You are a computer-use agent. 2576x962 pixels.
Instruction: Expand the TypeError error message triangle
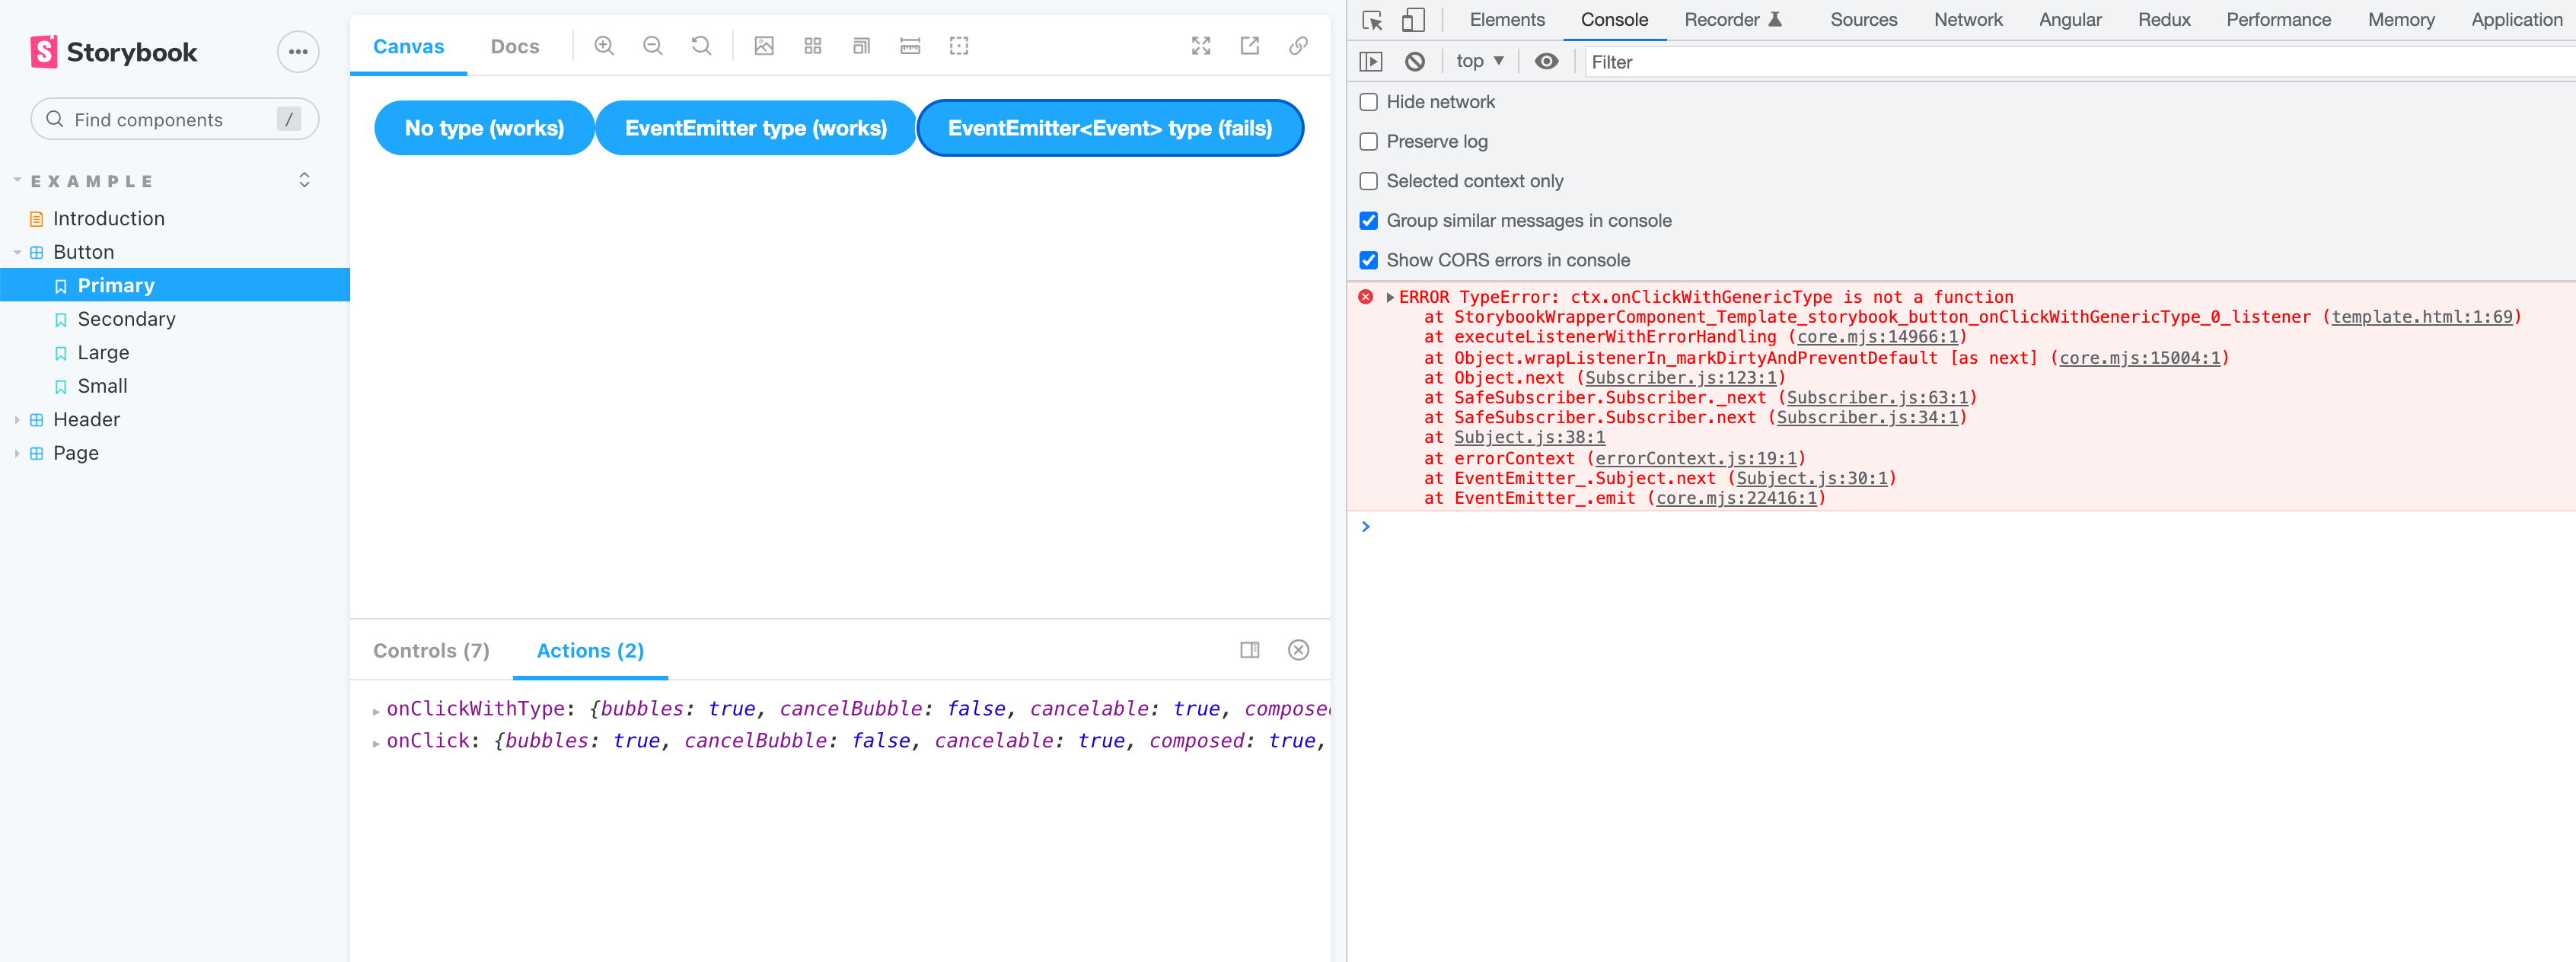pos(1390,298)
